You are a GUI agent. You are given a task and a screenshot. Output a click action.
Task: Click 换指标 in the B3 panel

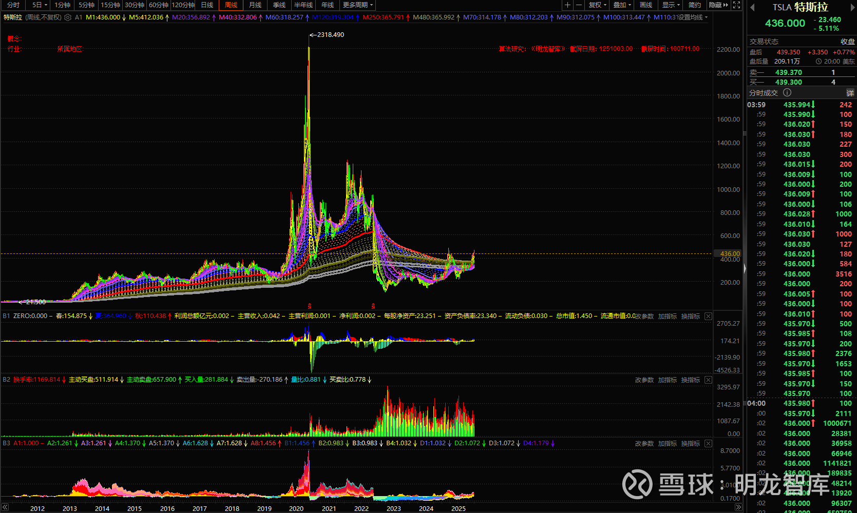tap(690, 444)
